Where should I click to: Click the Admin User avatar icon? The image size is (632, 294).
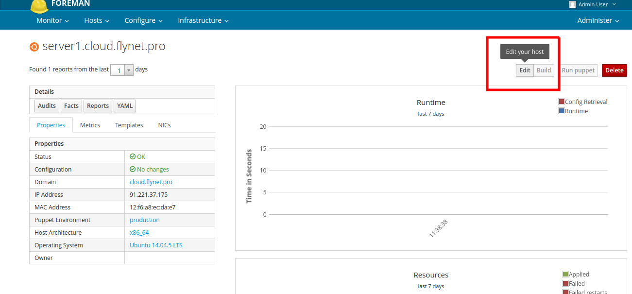(572, 4)
